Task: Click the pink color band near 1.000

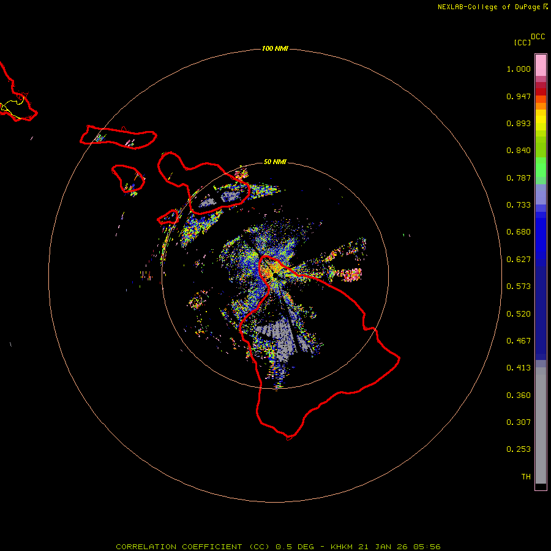Action: [541, 66]
